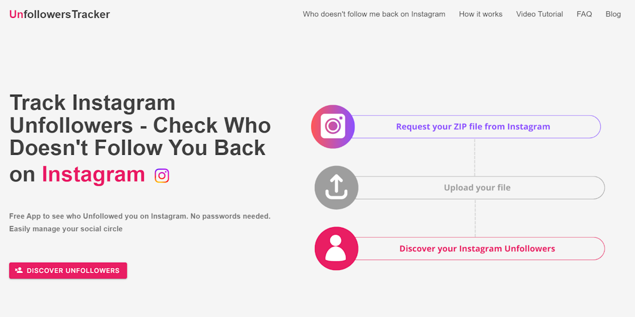Select "Discover your Instagram Unfollowers" step
This screenshot has width=635, height=317.
(477, 249)
